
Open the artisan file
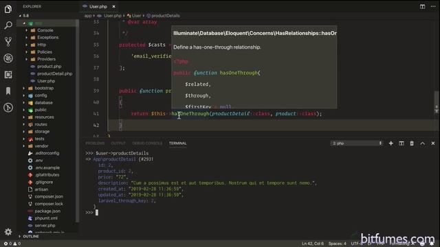(41, 189)
